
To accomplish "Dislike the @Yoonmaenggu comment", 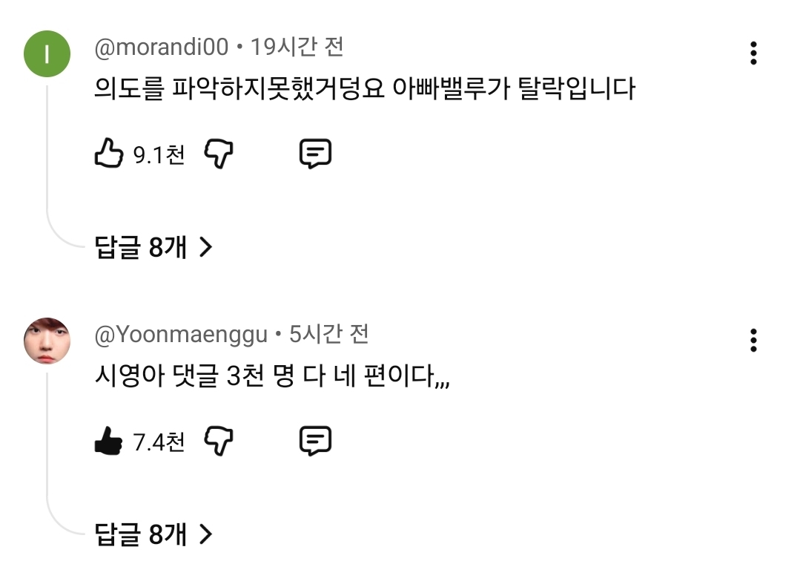I will [218, 442].
